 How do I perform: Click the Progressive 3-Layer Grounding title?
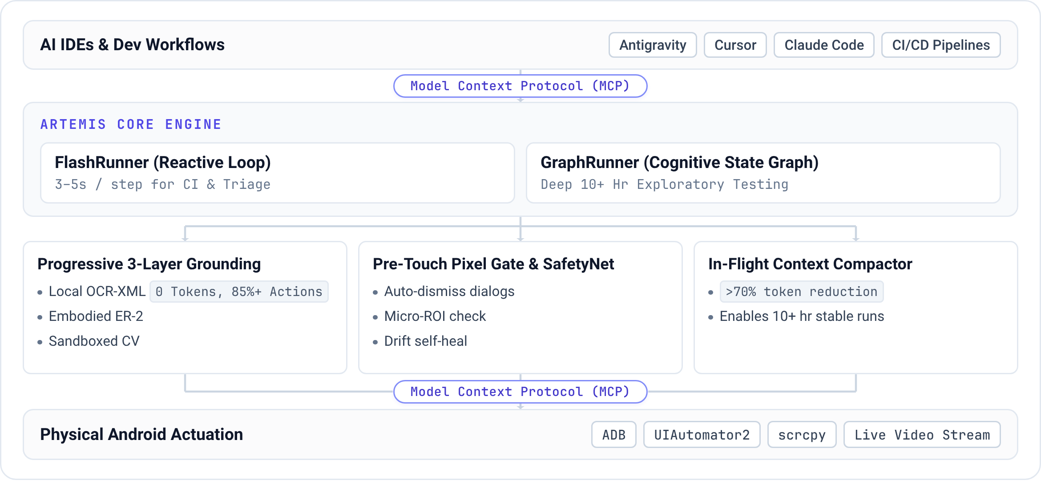coord(149,264)
